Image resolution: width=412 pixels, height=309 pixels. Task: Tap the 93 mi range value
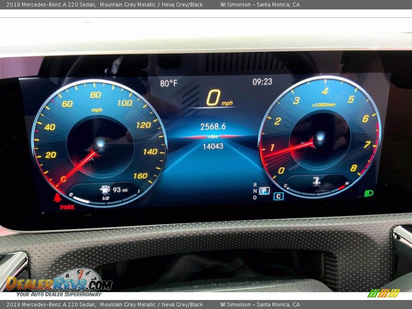point(120,190)
